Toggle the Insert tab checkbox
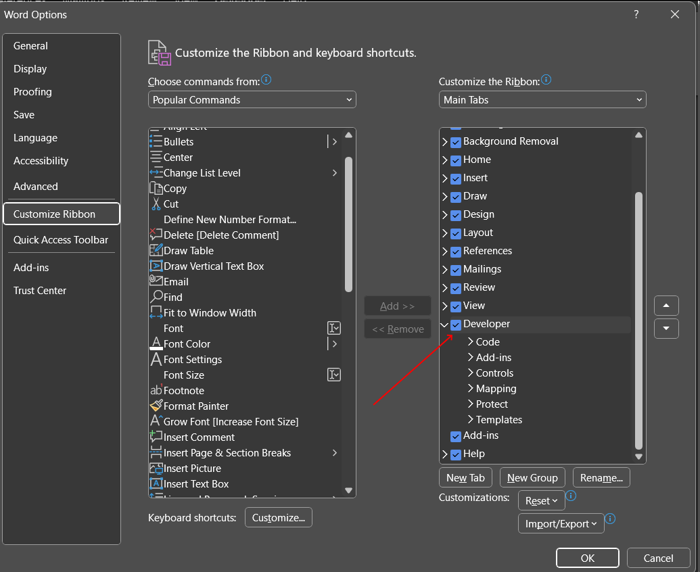 click(455, 179)
